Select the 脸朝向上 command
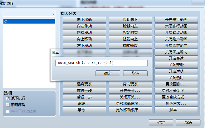This screenshot has width=205, height=128. point(130,39)
